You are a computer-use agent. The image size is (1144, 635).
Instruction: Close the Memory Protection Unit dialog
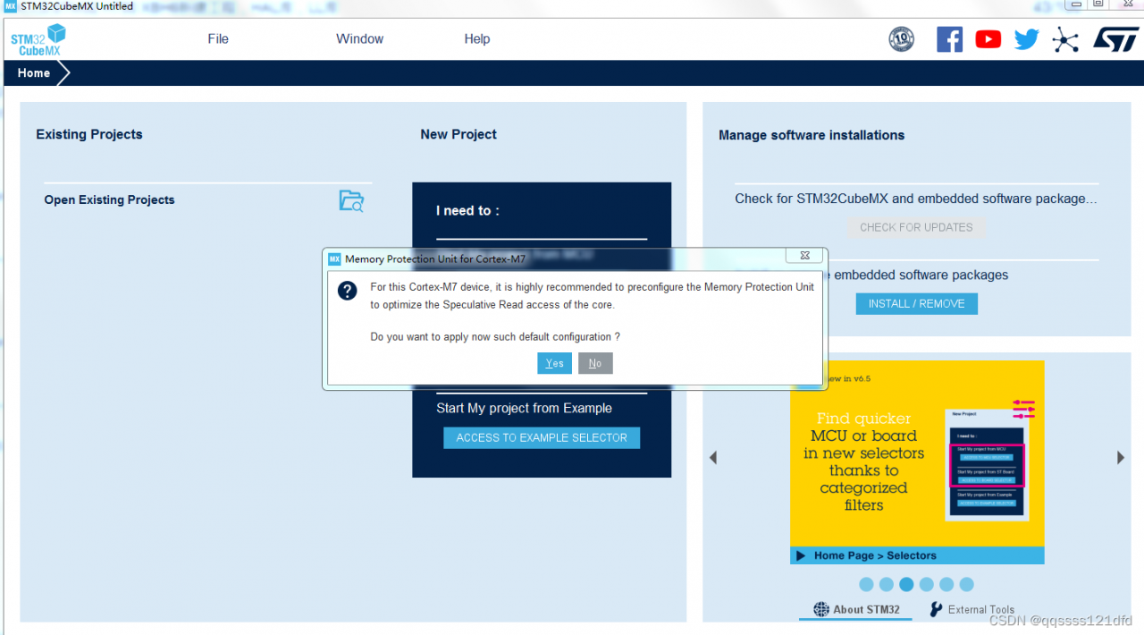pyautogui.click(x=804, y=256)
